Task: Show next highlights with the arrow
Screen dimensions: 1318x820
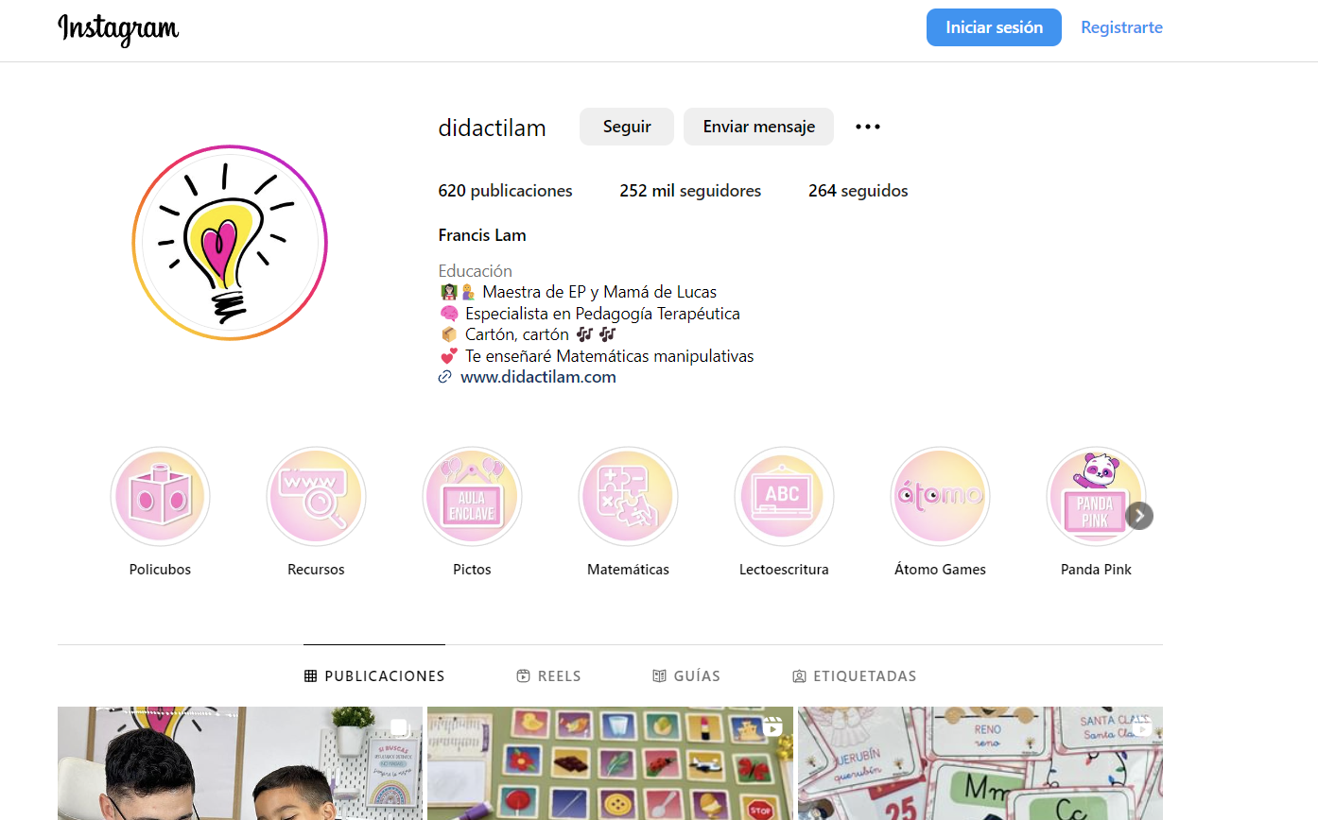Action: point(1140,516)
